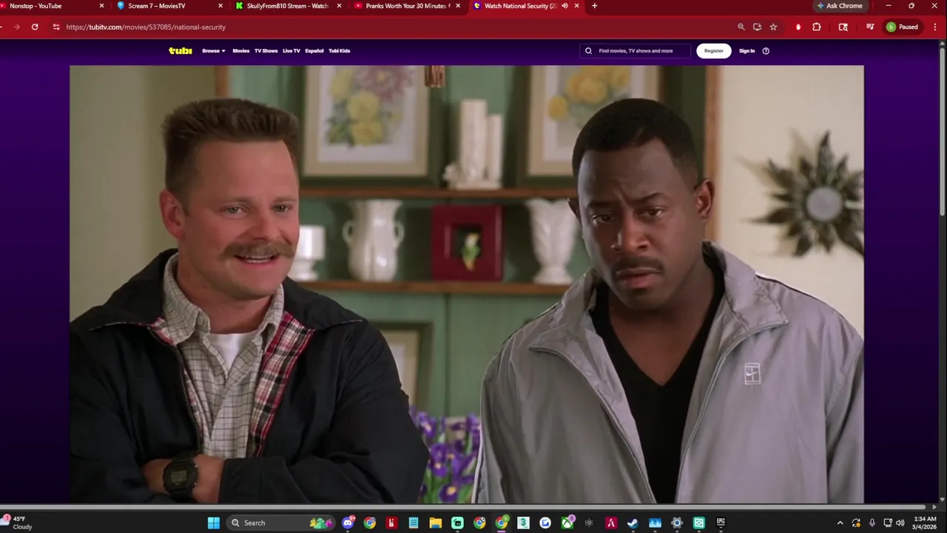Viewport: 947px width, 533px height.
Task: Show hidden system tray icons
Action: 840,523
